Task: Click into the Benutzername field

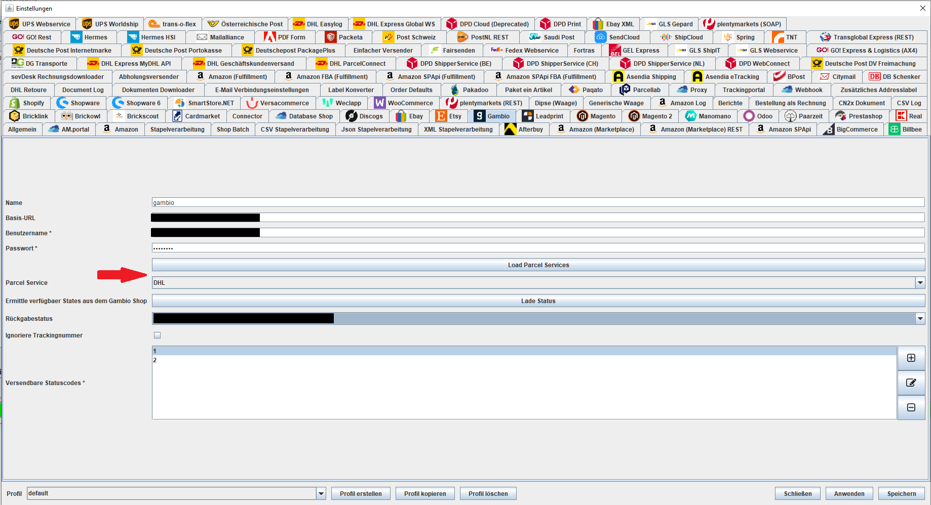Action: pyautogui.click(x=538, y=233)
